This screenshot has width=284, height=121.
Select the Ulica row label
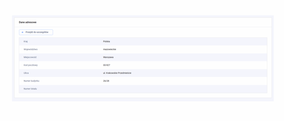pos(26,73)
